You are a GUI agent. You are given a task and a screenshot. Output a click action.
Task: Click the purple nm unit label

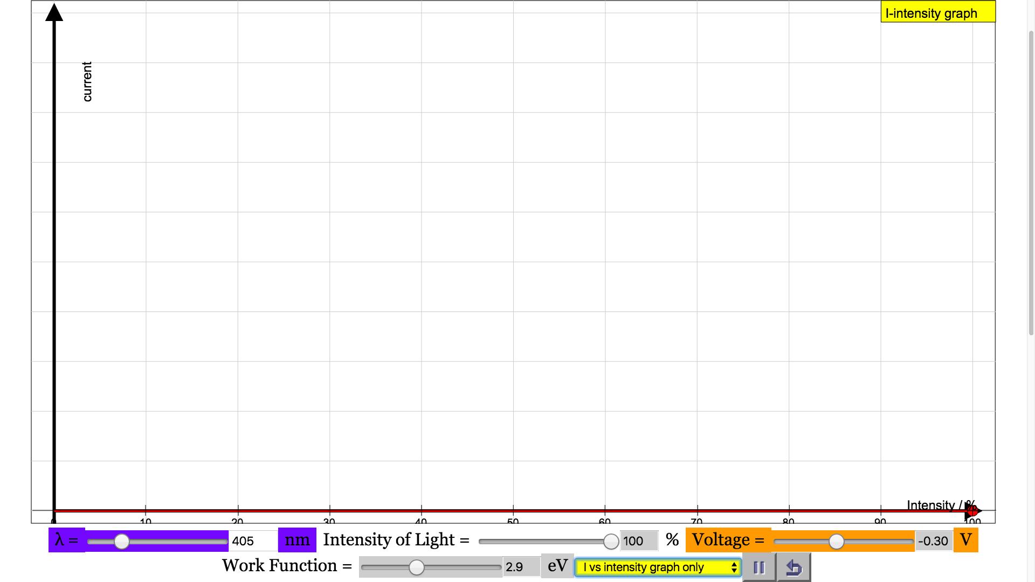(297, 540)
